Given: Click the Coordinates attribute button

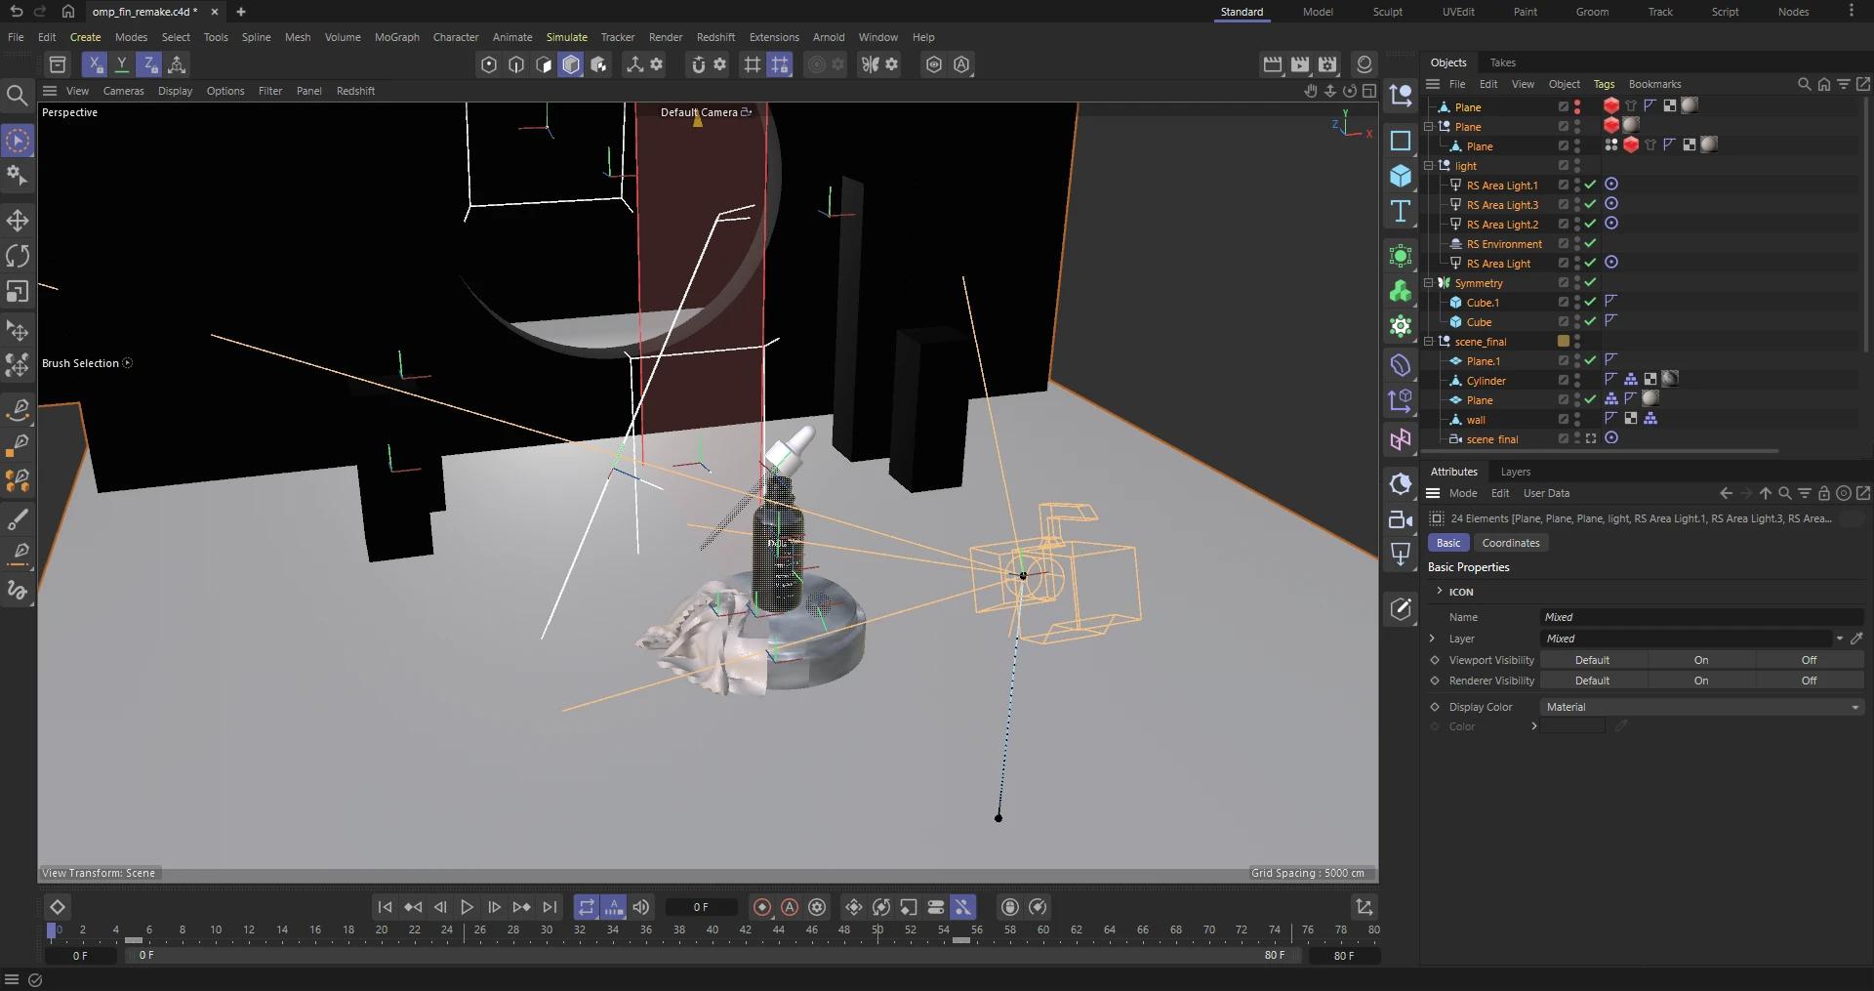Looking at the screenshot, I should [1510, 543].
